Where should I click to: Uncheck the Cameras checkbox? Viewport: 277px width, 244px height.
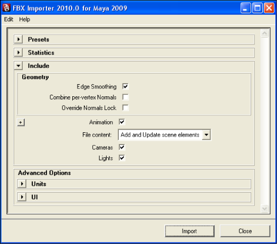coord(122,147)
